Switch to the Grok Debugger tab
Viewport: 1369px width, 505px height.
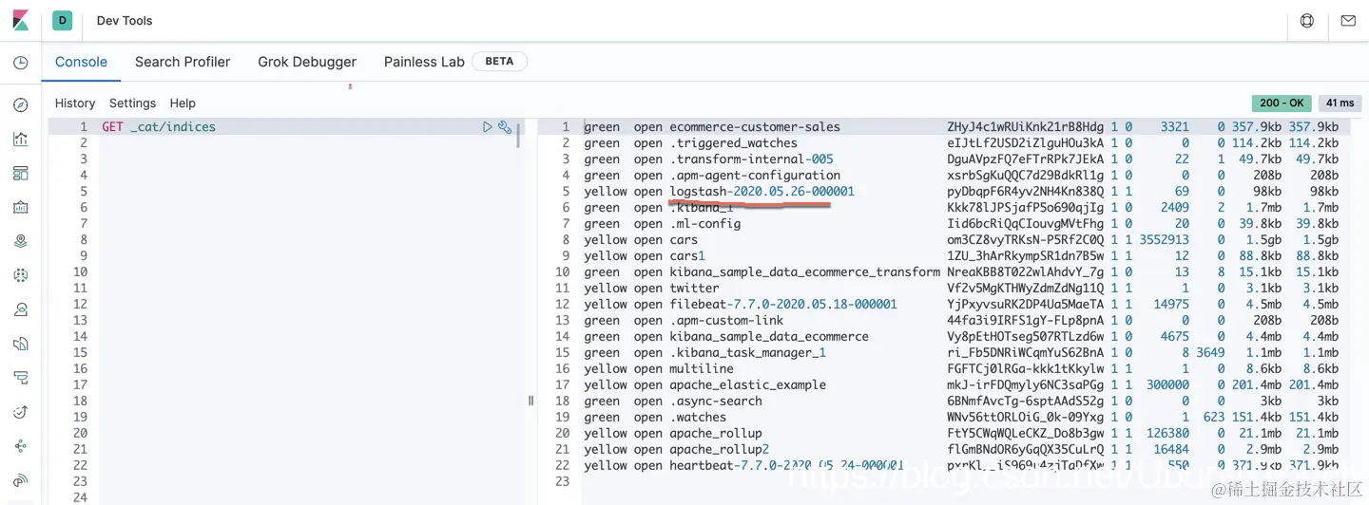(307, 62)
